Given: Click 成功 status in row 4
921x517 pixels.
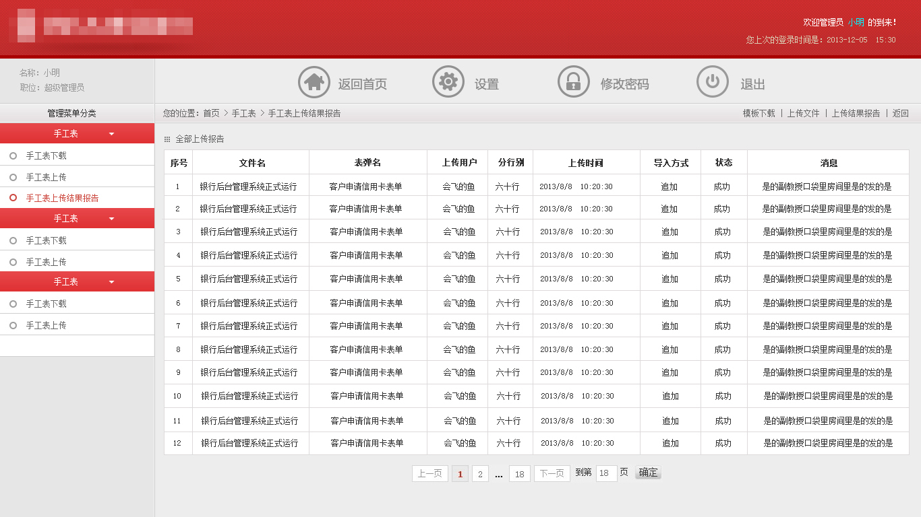Looking at the screenshot, I should (x=722, y=255).
